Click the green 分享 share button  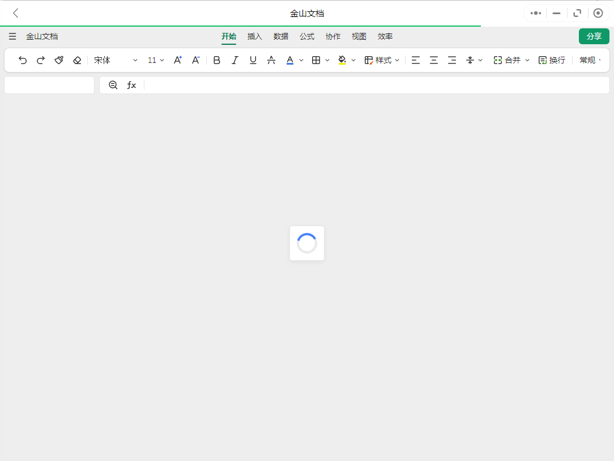pyautogui.click(x=594, y=36)
